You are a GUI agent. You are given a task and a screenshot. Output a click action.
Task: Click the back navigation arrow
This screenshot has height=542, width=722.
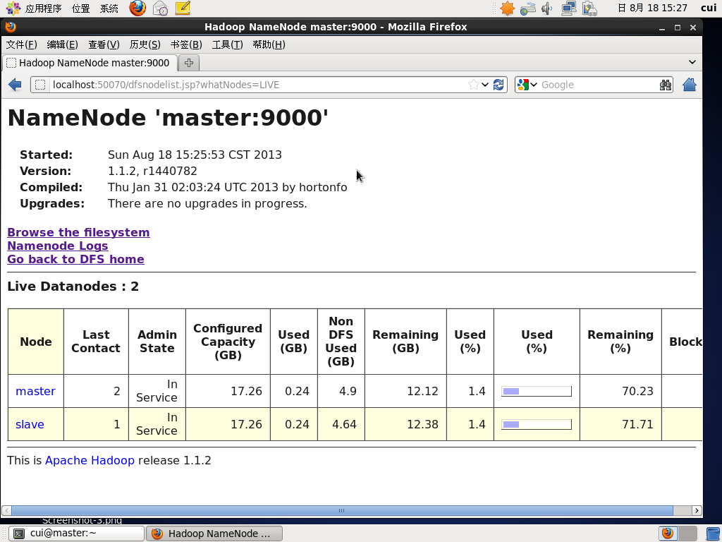pyautogui.click(x=15, y=85)
